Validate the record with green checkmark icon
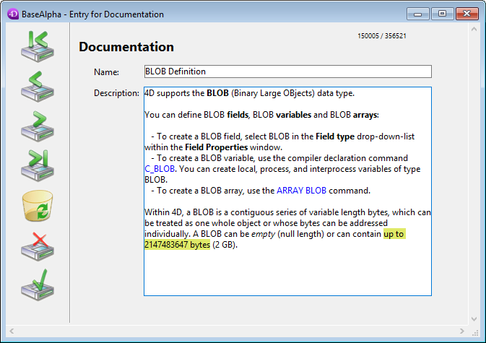This screenshot has width=486, height=343. [38, 285]
